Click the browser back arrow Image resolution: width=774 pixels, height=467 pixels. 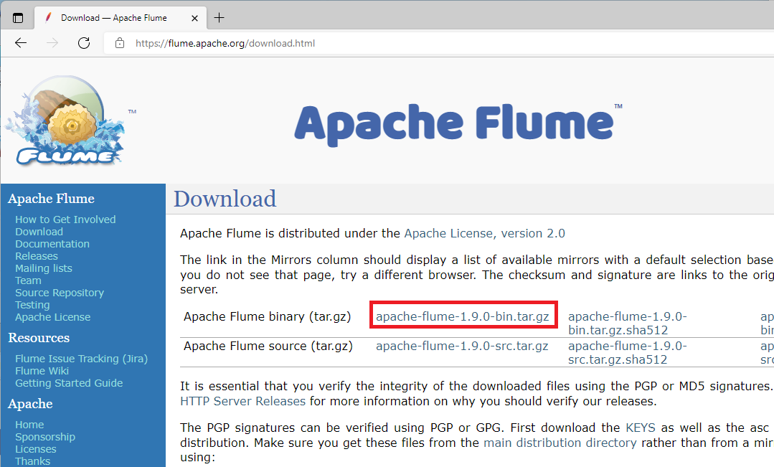click(21, 43)
